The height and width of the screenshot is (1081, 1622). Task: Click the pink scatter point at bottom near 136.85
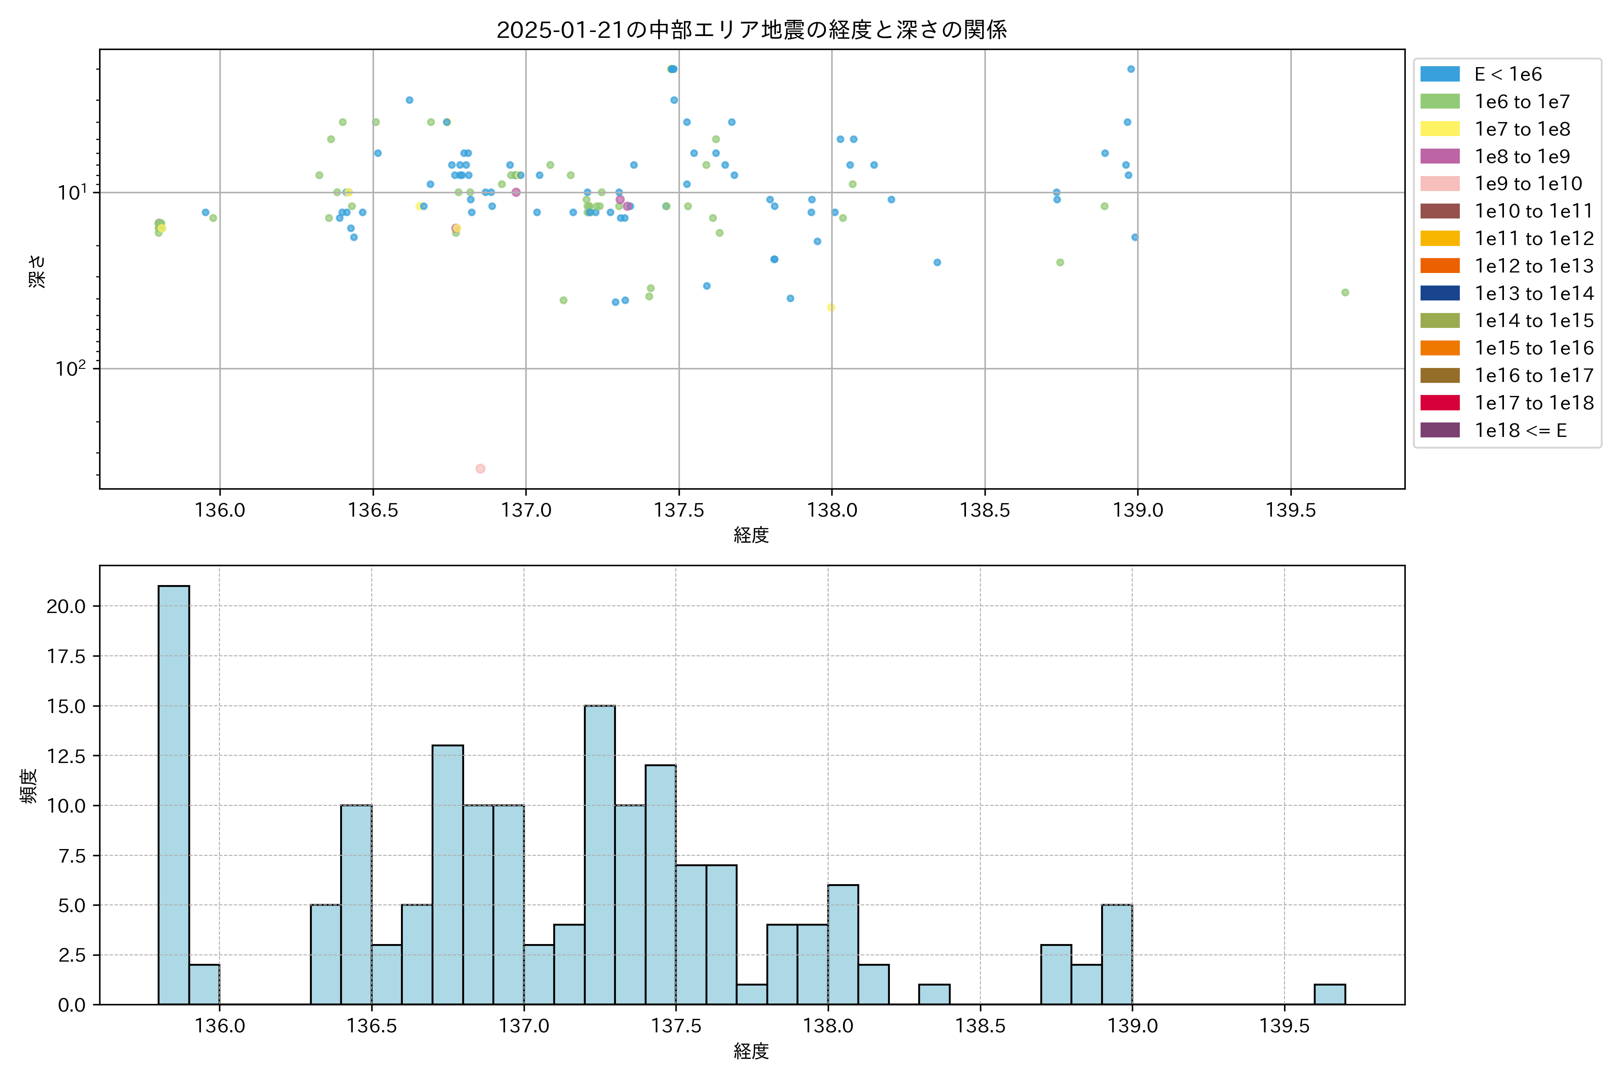[480, 469]
